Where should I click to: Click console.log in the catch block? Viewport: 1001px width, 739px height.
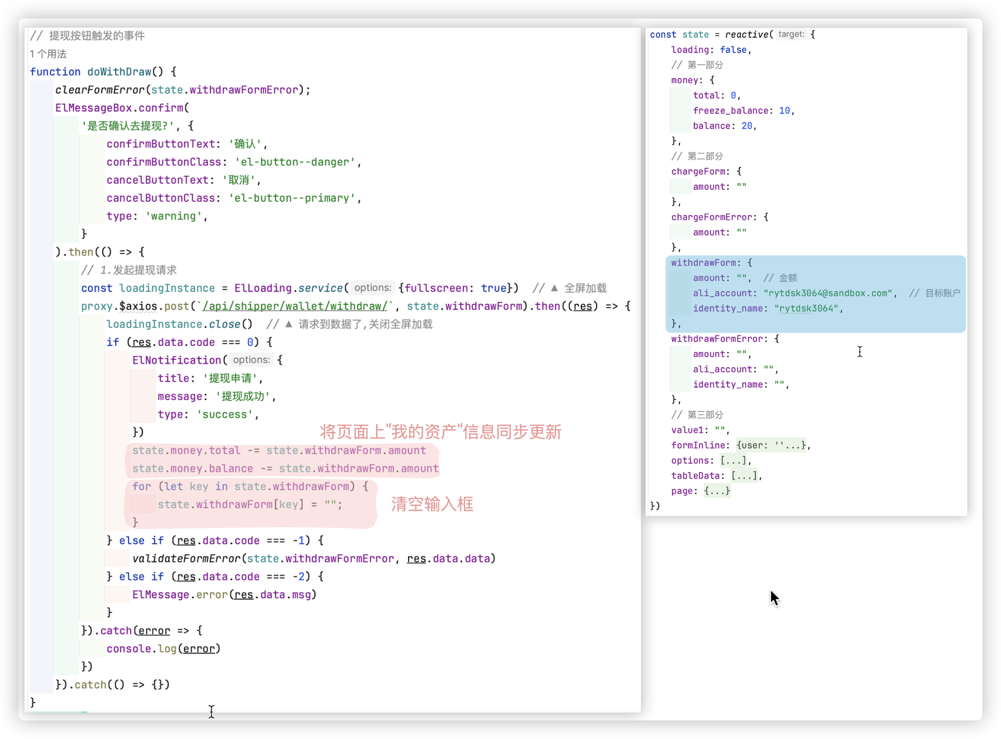pyautogui.click(x=141, y=649)
